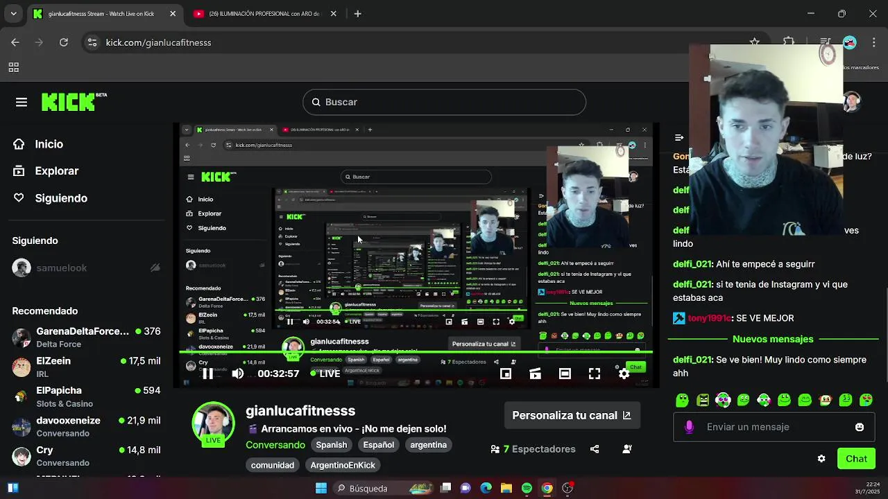Open player settings gear
Image resolution: width=888 pixels, height=499 pixels.
tap(624, 374)
